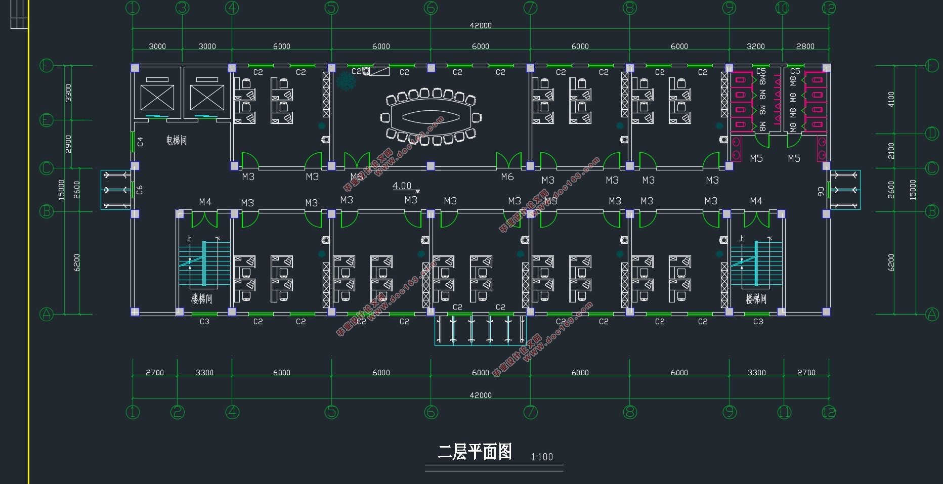
Task: Select the magenta toilet stalls on left
Action: [x=742, y=101]
